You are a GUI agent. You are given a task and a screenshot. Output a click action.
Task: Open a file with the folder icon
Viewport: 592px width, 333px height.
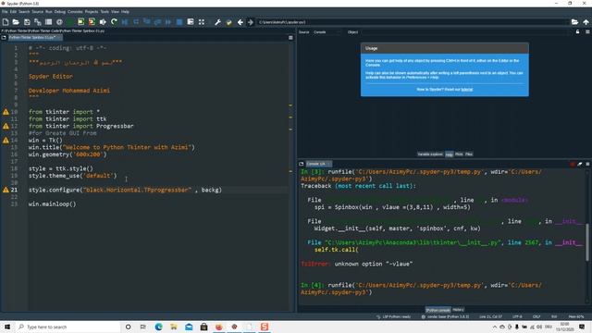[x=16, y=22]
